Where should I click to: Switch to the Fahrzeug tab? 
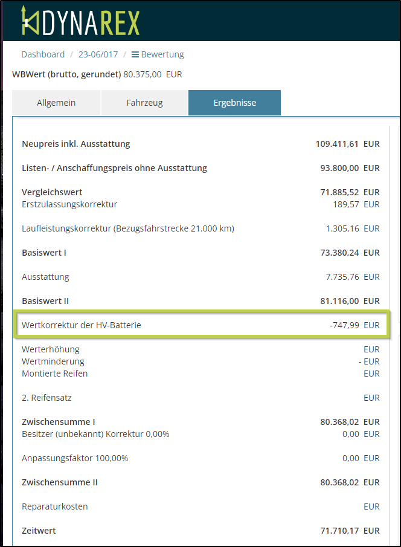[144, 103]
